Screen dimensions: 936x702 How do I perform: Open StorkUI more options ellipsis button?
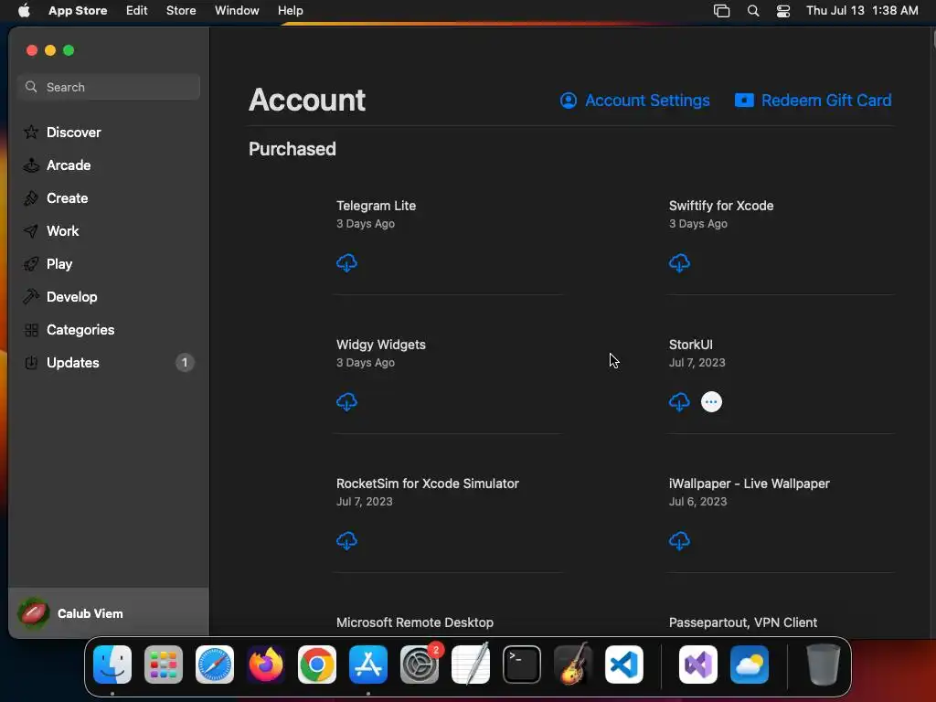click(711, 402)
